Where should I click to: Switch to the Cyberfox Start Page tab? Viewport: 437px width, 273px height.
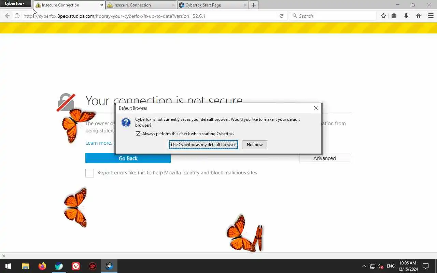click(x=212, y=5)
